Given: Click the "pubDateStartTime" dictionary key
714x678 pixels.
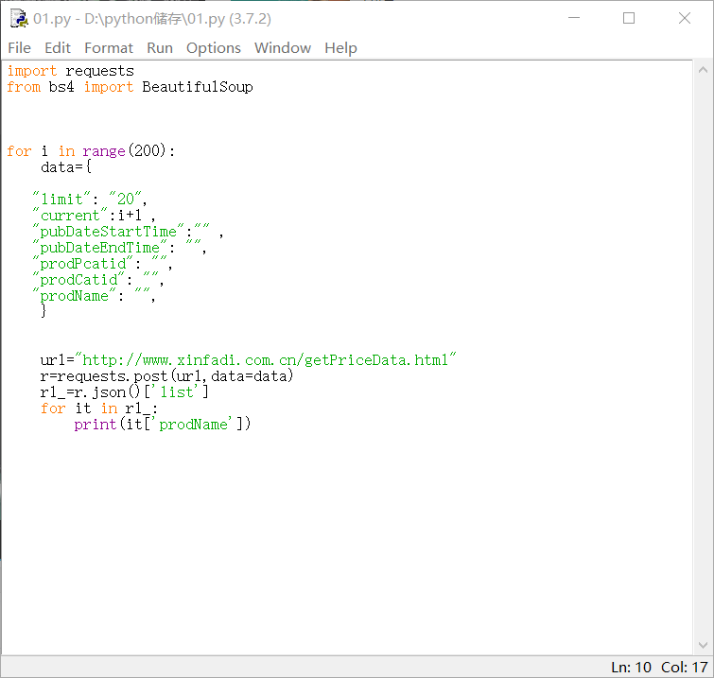Looking at the screenshot, I should pos(108,232).
